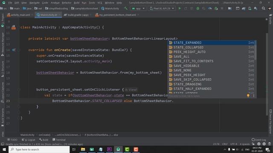The height and width of the screenshot is (153, 273).
Task: Open the app run configuration dropdown
Action: pyautogui.click(x=138, y=8)
